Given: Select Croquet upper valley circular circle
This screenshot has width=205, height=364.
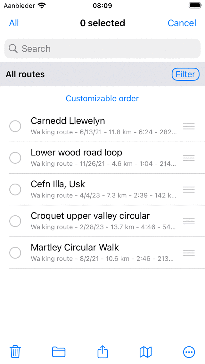Looking at the screenshot, I should click(15, 221).
